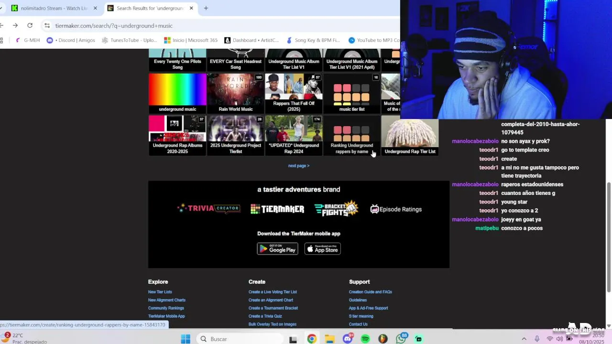This screenshot has width=612, height=344.
Task: Select the Search Results for 'underground' tab
Action: [150, 8]
